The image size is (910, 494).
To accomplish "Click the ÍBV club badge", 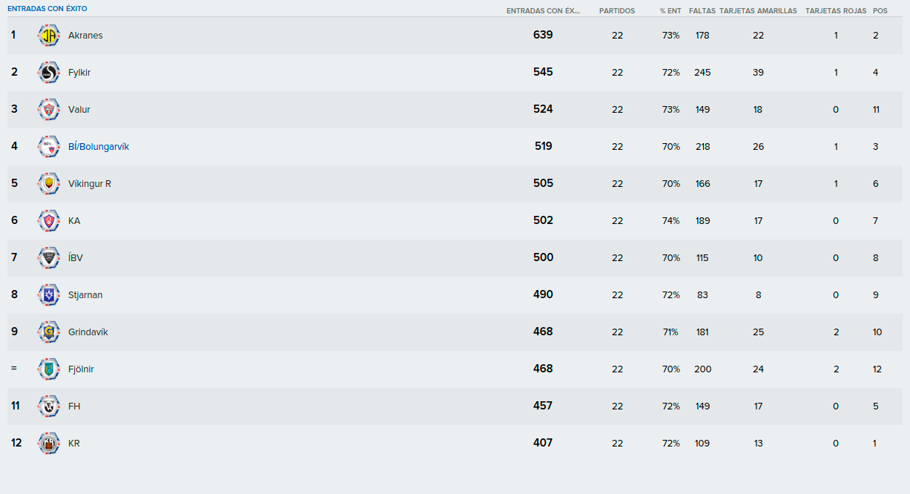I will point(49,258).
